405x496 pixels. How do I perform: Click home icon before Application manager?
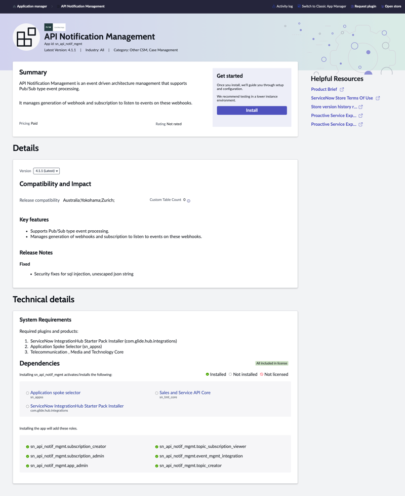click(14, 6)
